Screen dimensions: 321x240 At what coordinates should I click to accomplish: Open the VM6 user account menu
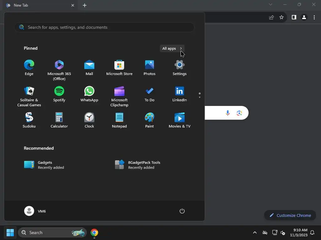(35, 211)
